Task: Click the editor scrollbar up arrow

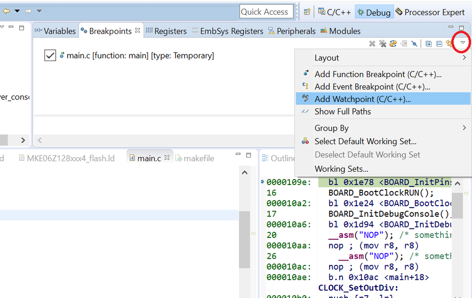Action: point(245,173)
